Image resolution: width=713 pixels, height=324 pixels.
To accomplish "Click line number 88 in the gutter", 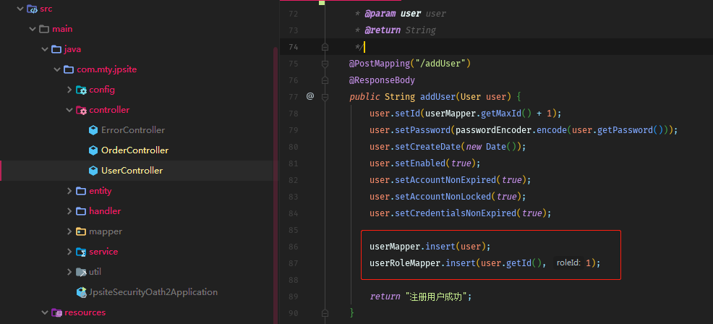I will 293,280.
